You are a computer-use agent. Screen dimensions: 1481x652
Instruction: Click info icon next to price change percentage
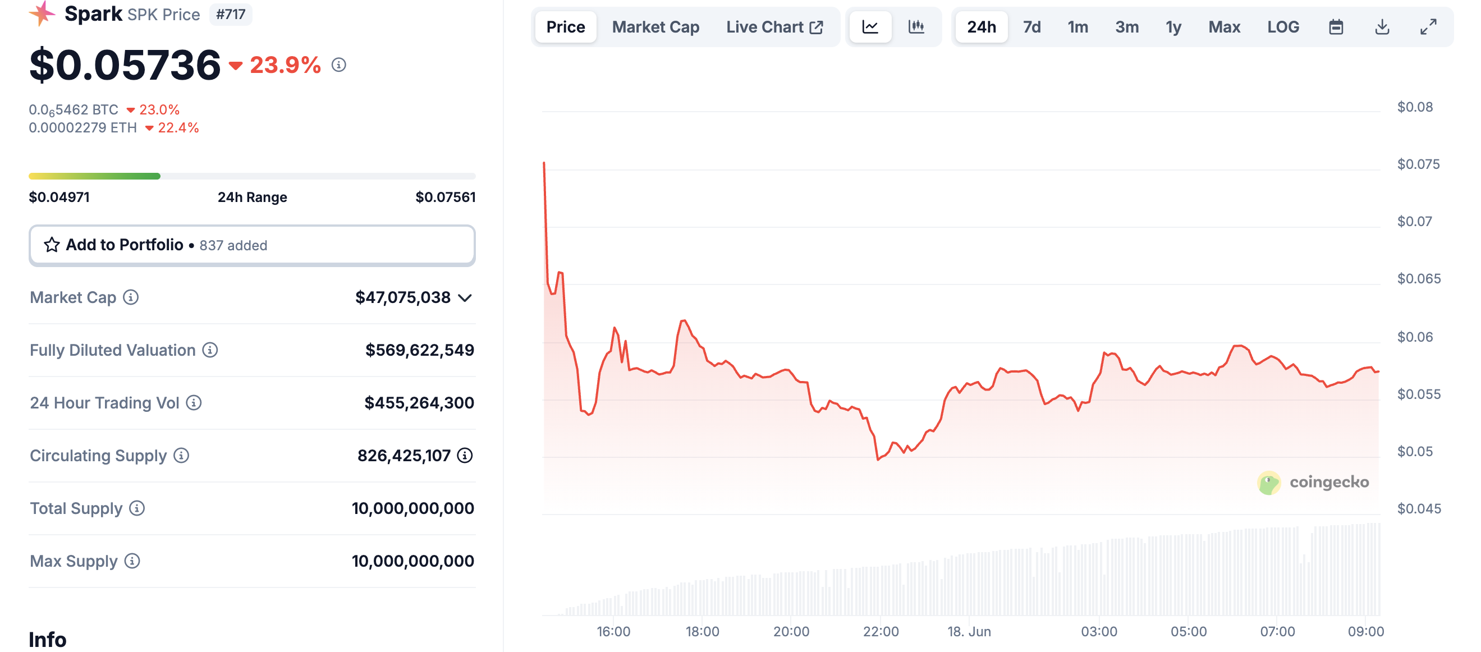pos(338,65)
